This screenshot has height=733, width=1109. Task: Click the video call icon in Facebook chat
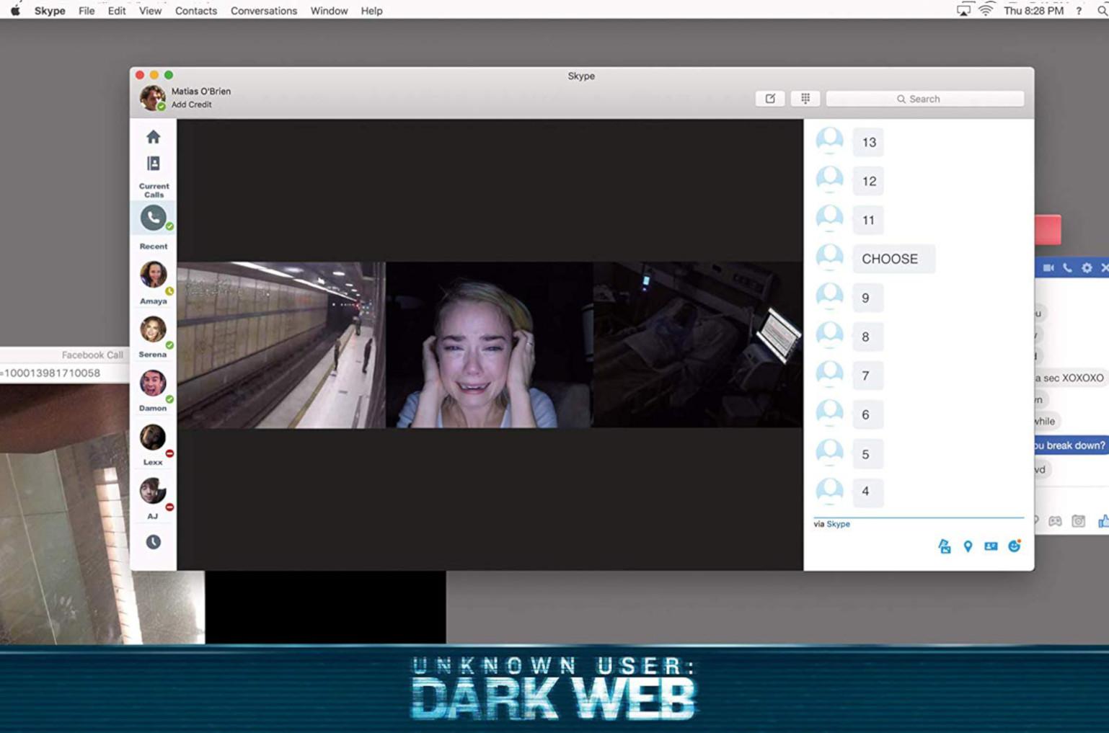pyautogui.click(x=1048, y=267)
